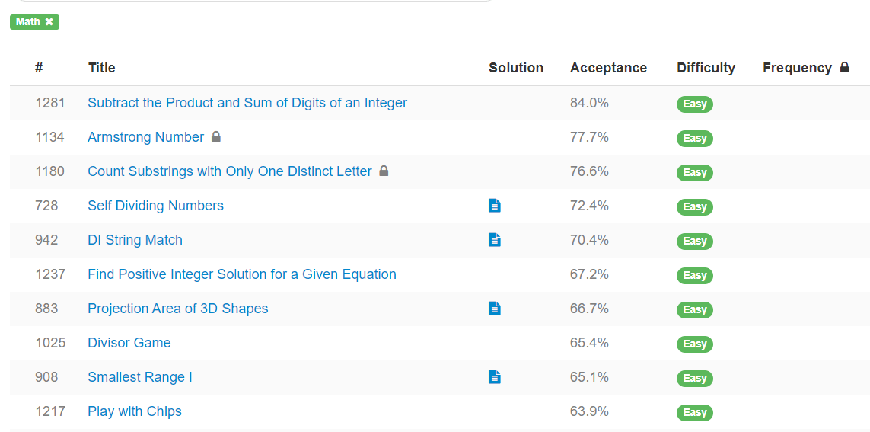Click the Easy badge on the Divisor Game row
870x432 pixels.
click(695, 344)
